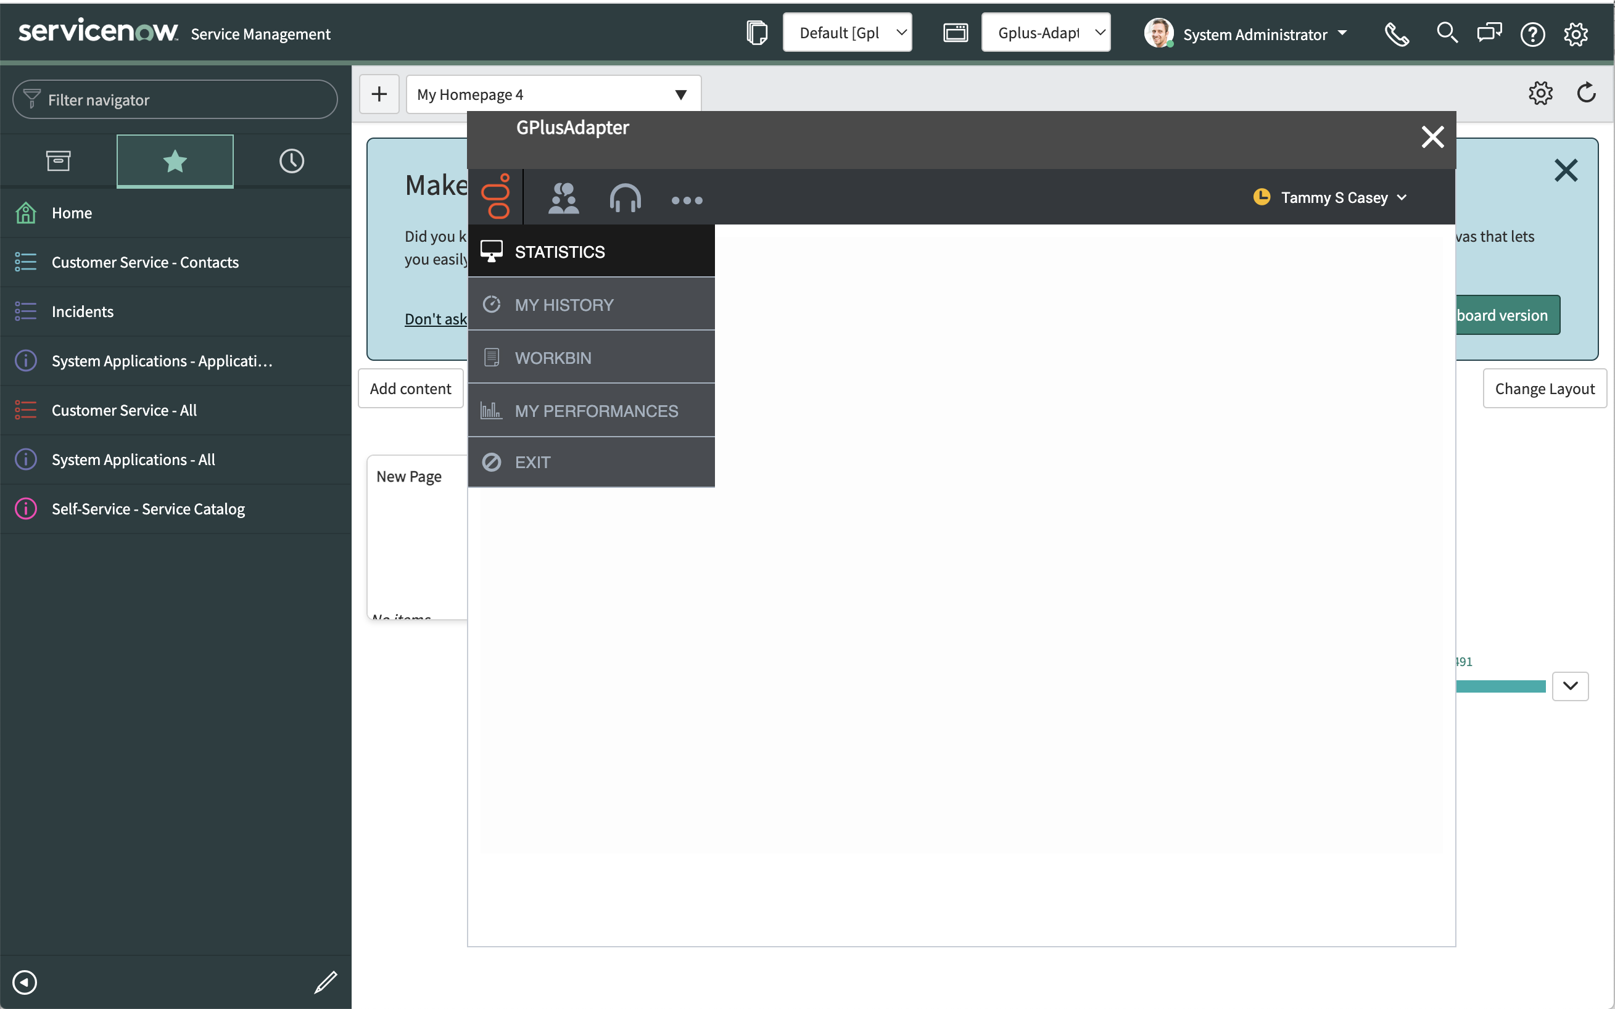Click the yellow agent status clock icon
This screenshot has height=1009, width=1615.
[x=1262, y=197]
